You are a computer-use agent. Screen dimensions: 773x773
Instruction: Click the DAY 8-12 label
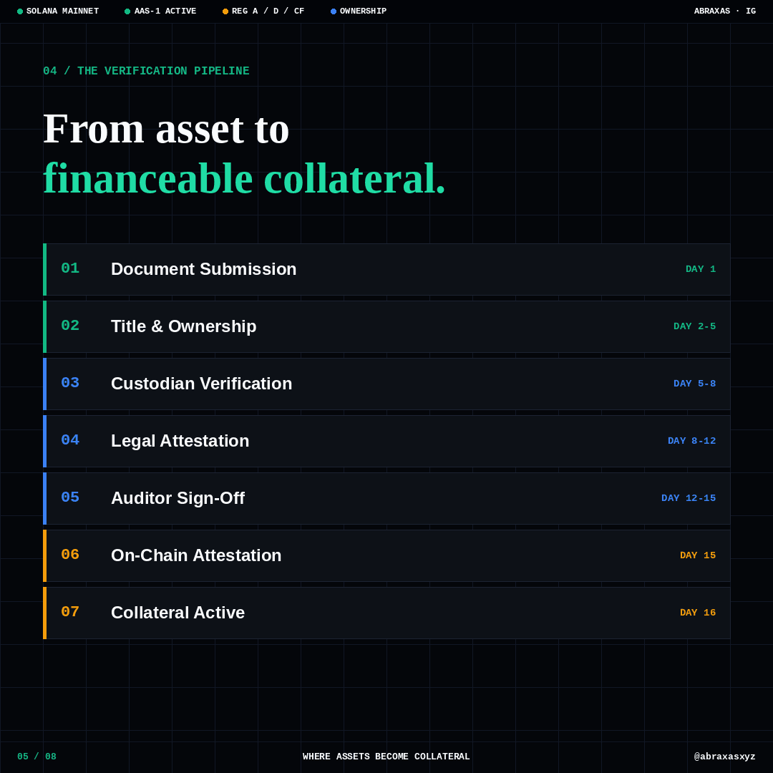click(691, 441)
